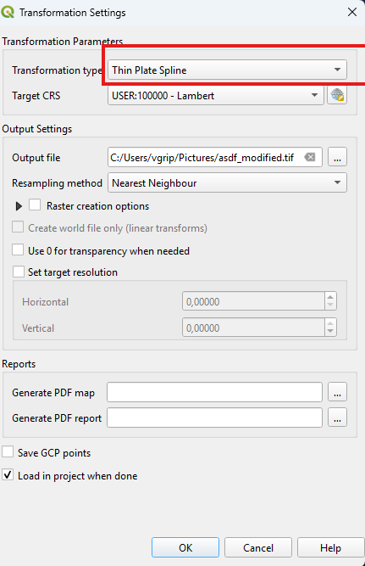The image size is (365, 566).
Task: Check the Set target resolution option
Action: click(19, 272)
